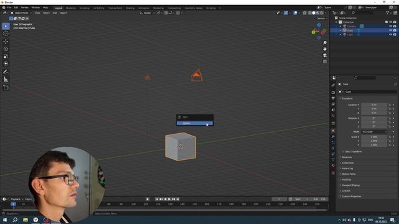
Task: Expand the Camera item in outliner
Action: (x=340, y=26)
